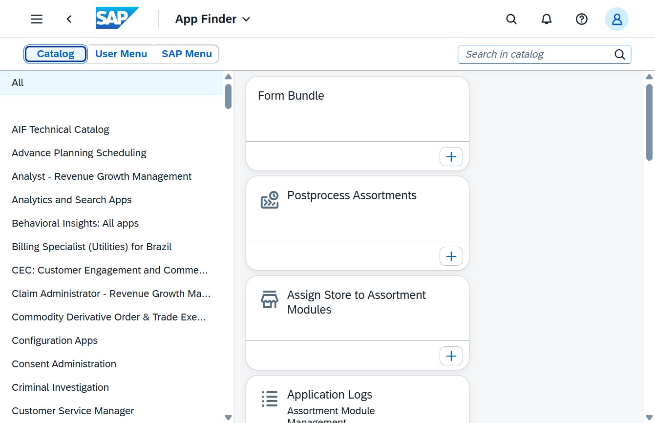Select Configuration Apps catalog
The height and width of the screenshot is (423, 655).
point(111,340)
